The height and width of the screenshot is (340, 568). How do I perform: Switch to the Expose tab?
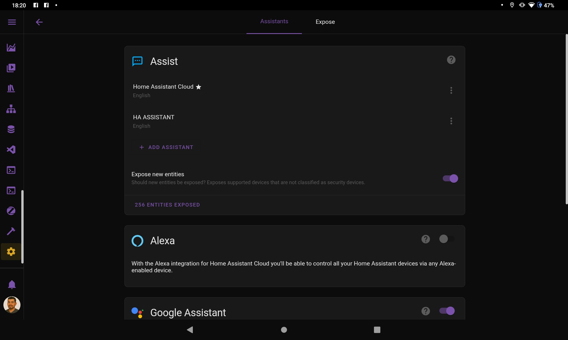pyautogui.click(x=325, y=22)
